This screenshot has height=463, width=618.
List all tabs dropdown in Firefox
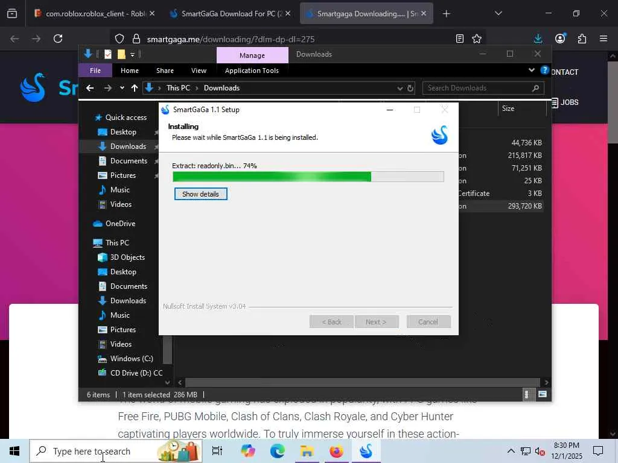pyautogui.click(x=498, y=13)
